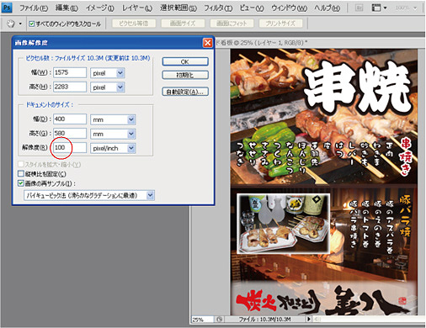Click OK in the image size dialog
The width and height of the screenshot is (426, 328).
[185, 61]
